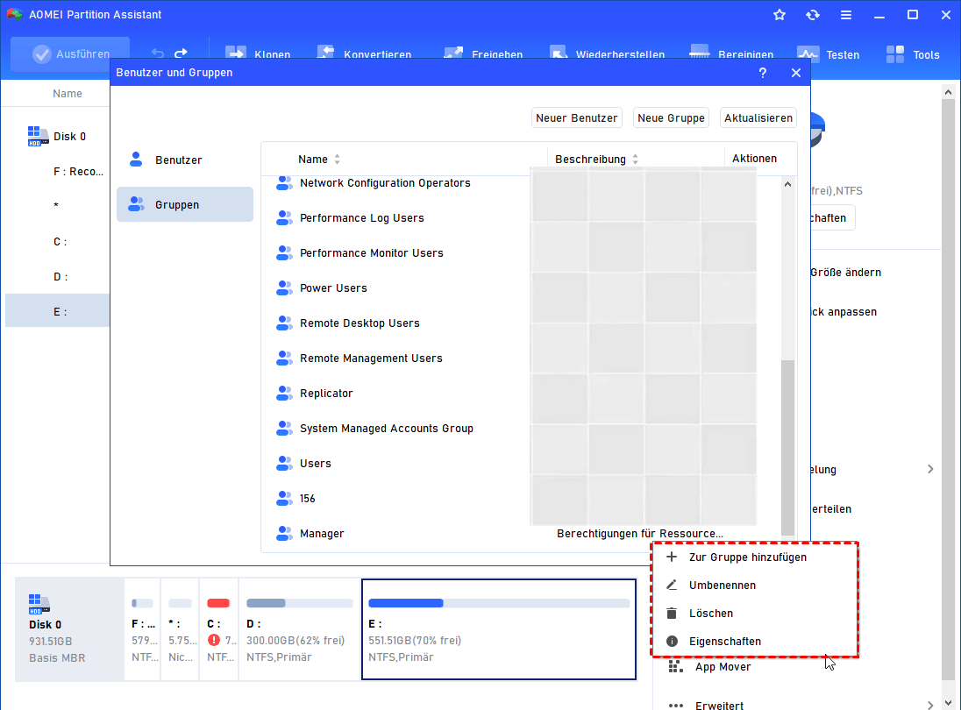Open the Bereinigen tool
Image resolution: width=961 pixels, height=710 pixels.
click(731, 54)
